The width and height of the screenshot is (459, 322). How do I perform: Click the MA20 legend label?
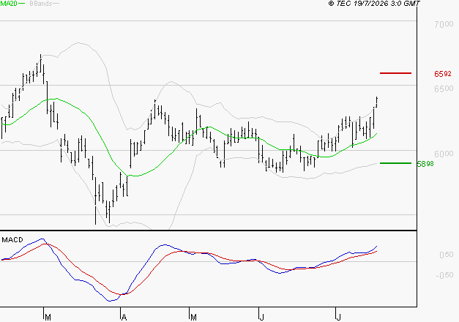pyautogui.click(x=9, y=4)
